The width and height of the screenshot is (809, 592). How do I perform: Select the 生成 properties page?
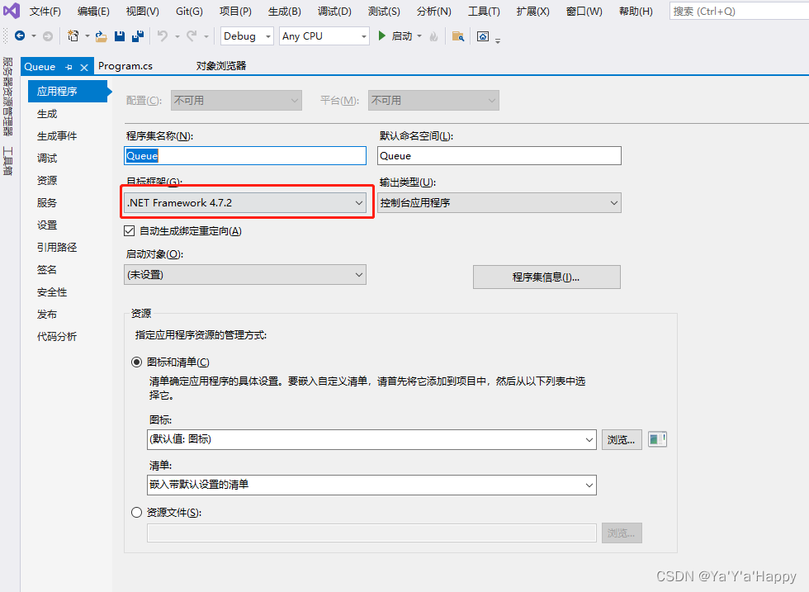tap(47, 114)
